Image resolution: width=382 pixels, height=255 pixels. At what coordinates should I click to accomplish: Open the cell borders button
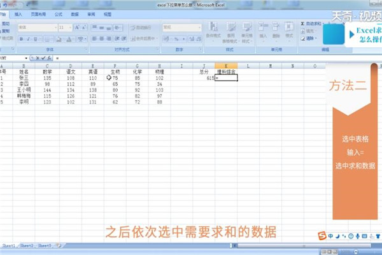point(48,39)
